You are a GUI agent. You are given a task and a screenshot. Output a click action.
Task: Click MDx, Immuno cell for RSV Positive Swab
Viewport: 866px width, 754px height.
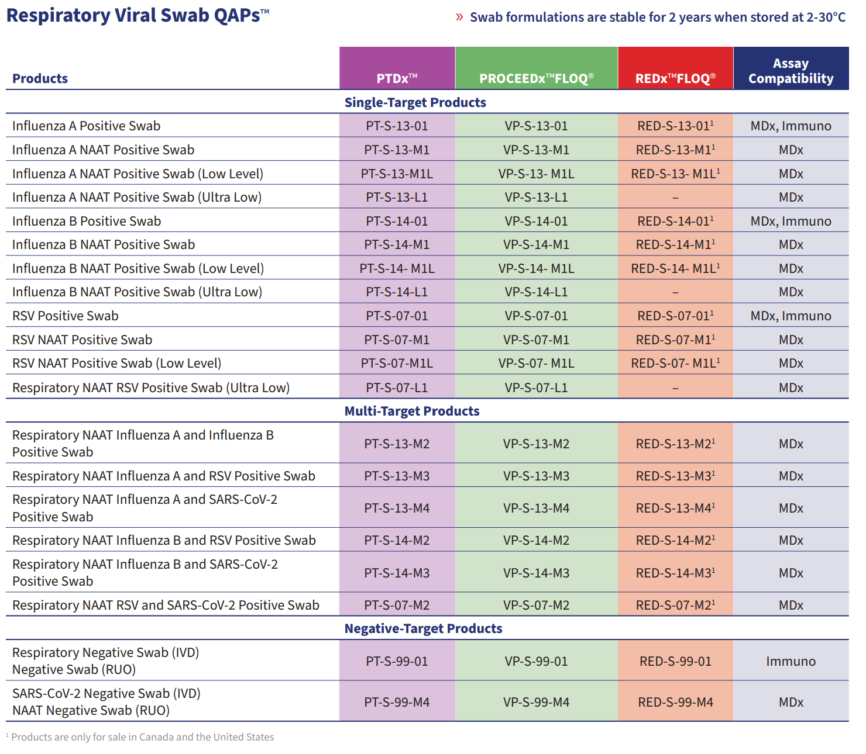pos(791,316)
